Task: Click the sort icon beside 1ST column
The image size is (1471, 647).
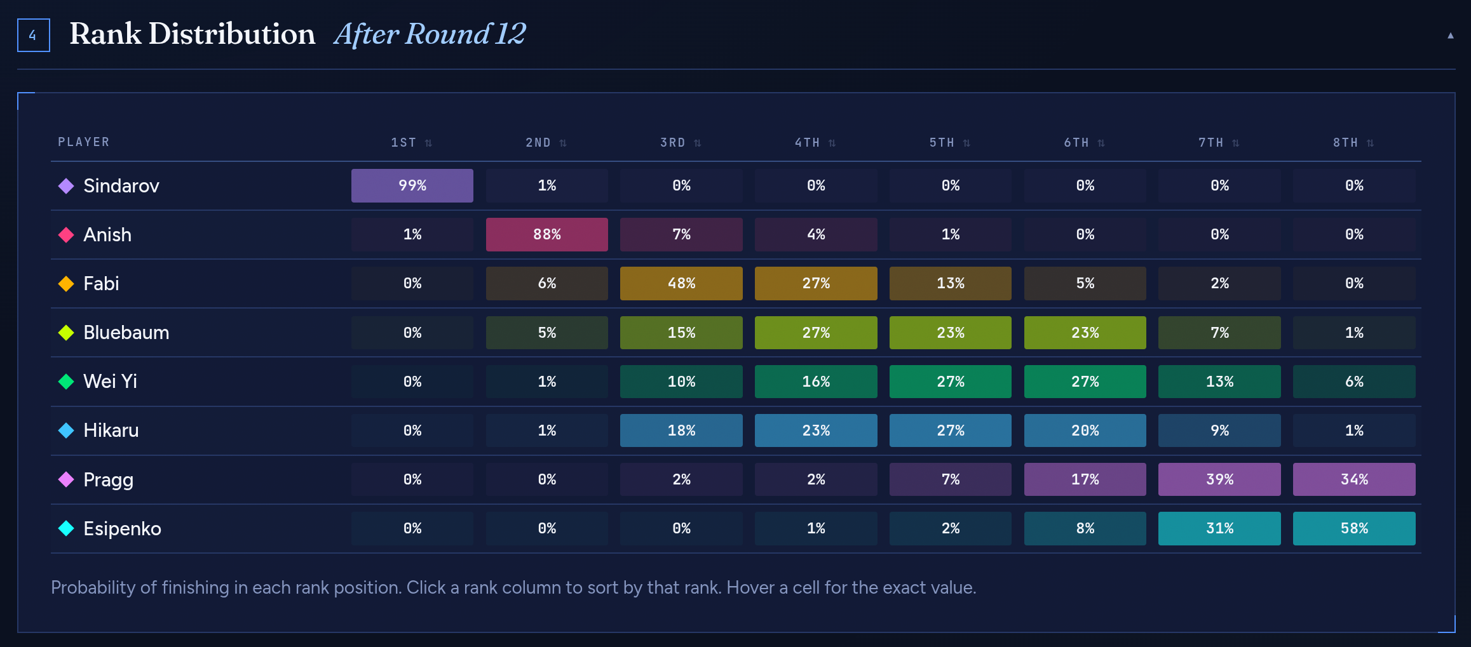Action: (428, 143)
